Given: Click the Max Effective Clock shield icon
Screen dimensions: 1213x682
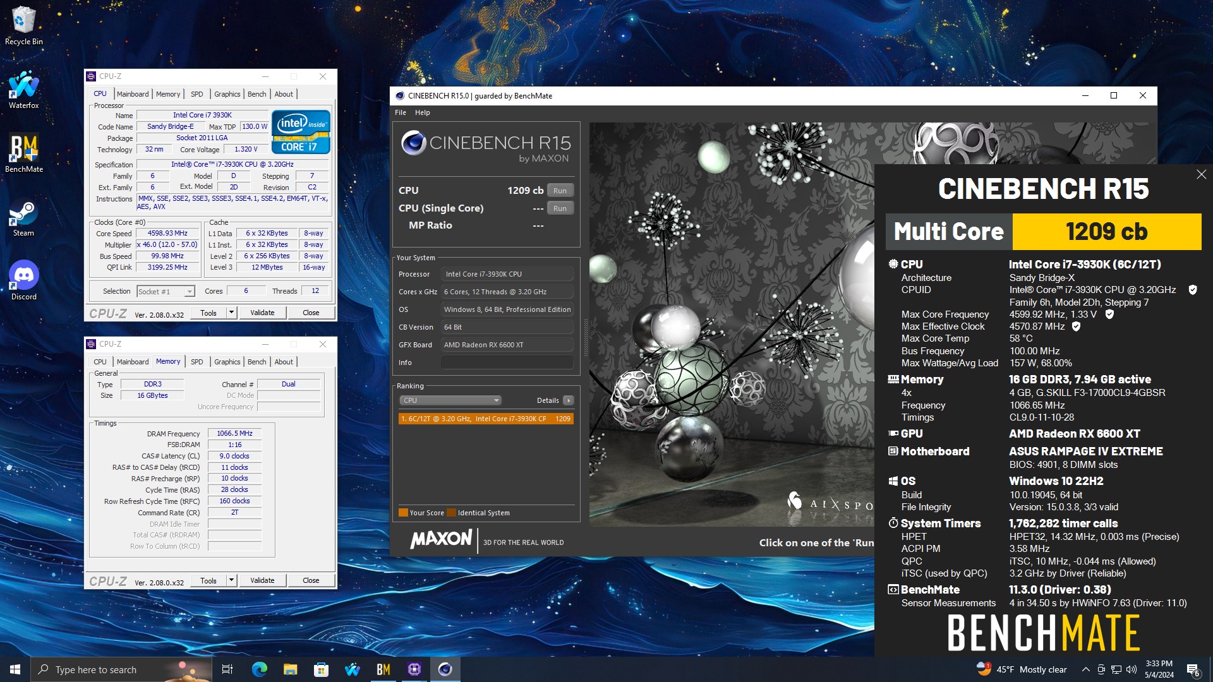Looking at the screenshot, I should [1076, 326].
